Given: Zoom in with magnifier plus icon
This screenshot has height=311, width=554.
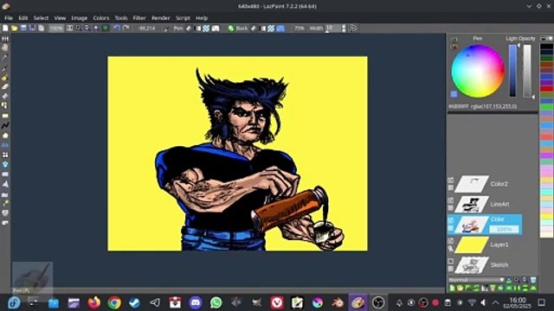Looking at the screenshot, I should (78, 29).
